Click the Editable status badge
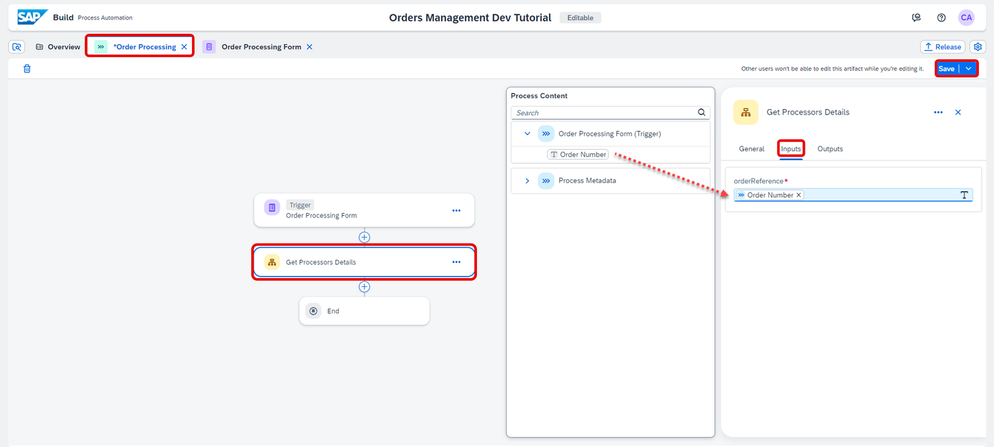 tap(580, 18)
